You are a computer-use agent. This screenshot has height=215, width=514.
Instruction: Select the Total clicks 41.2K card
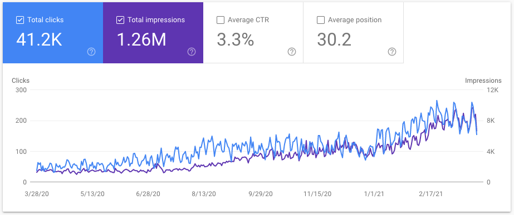(53, 33)
